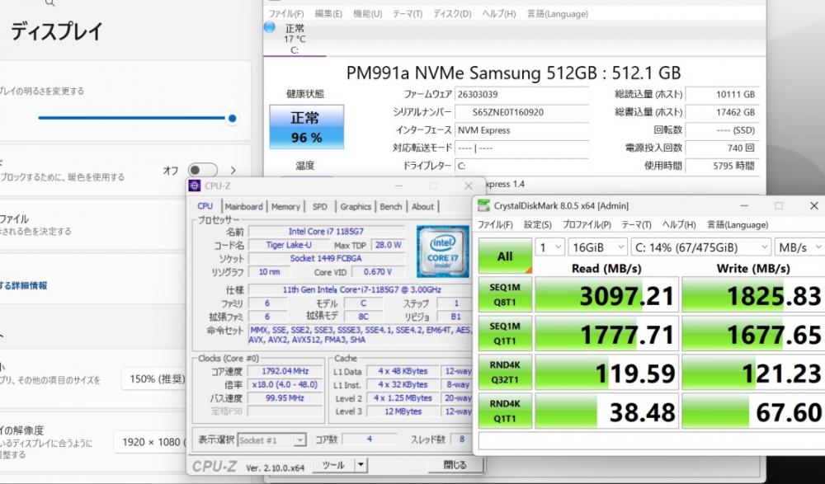Viewport: 825px width, 484px height.
Task: Open the 16GiB test size dropdown
Action: pos(598,247)
